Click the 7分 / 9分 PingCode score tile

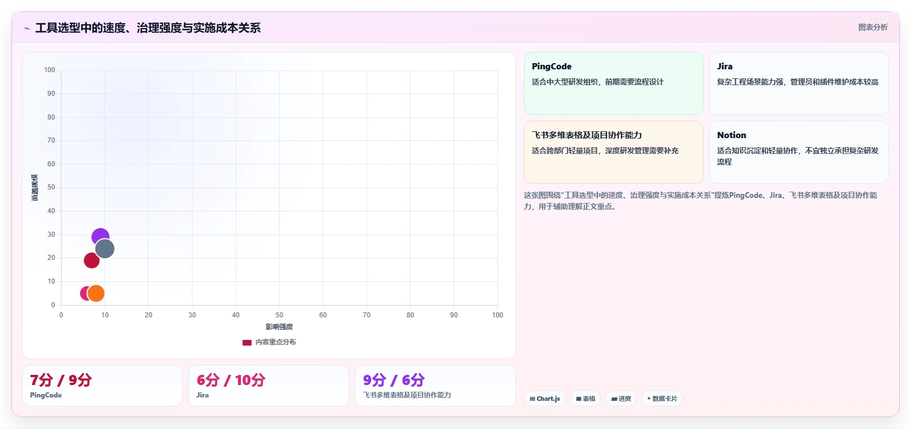click(x=102, y=386)
